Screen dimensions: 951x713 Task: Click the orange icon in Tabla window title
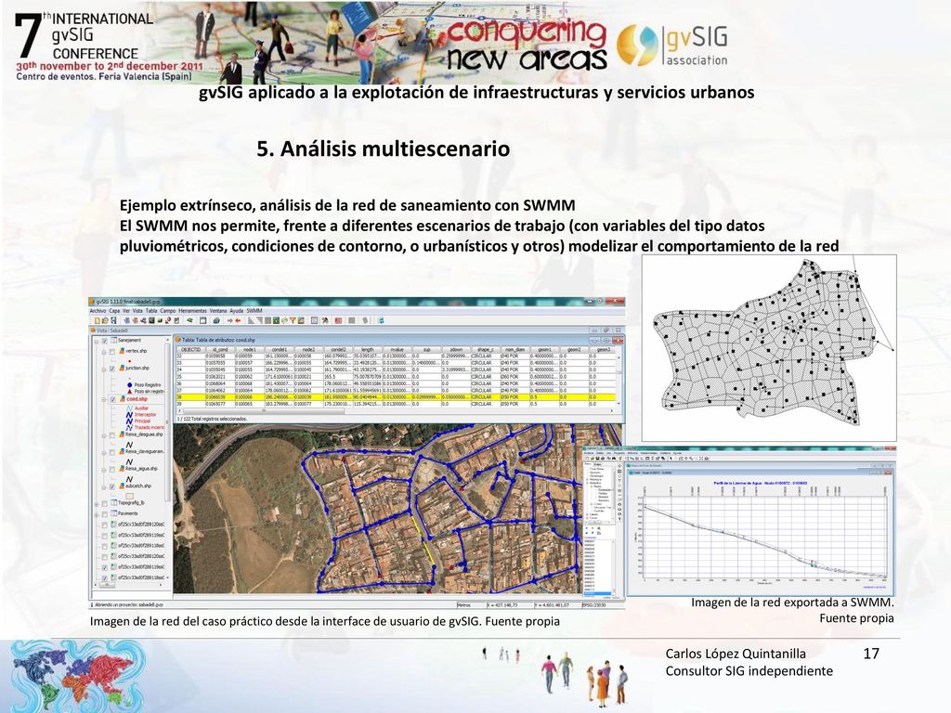click(x=177, y=340)
